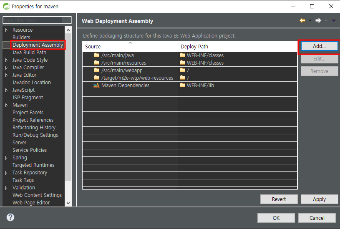Click the WEB-INF/lib deploy path cell
Screen dimensions: 340x229
238,85
